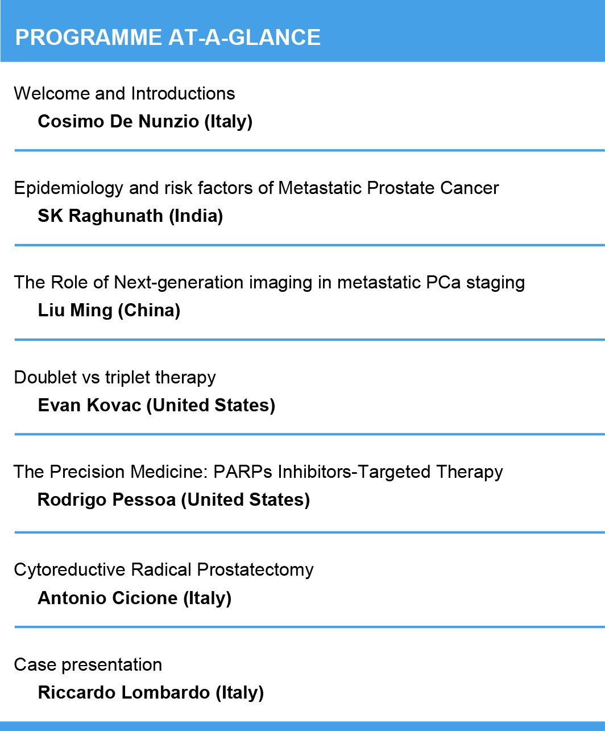Screen dimensions: 605x731
Task: Select the Case presentation session title
Action: pyautogui.click(x=88, y=664)
